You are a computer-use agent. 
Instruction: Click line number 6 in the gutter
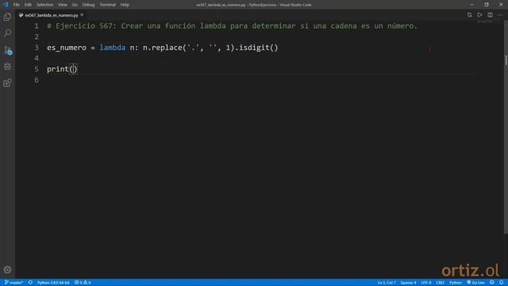point(37,80)
